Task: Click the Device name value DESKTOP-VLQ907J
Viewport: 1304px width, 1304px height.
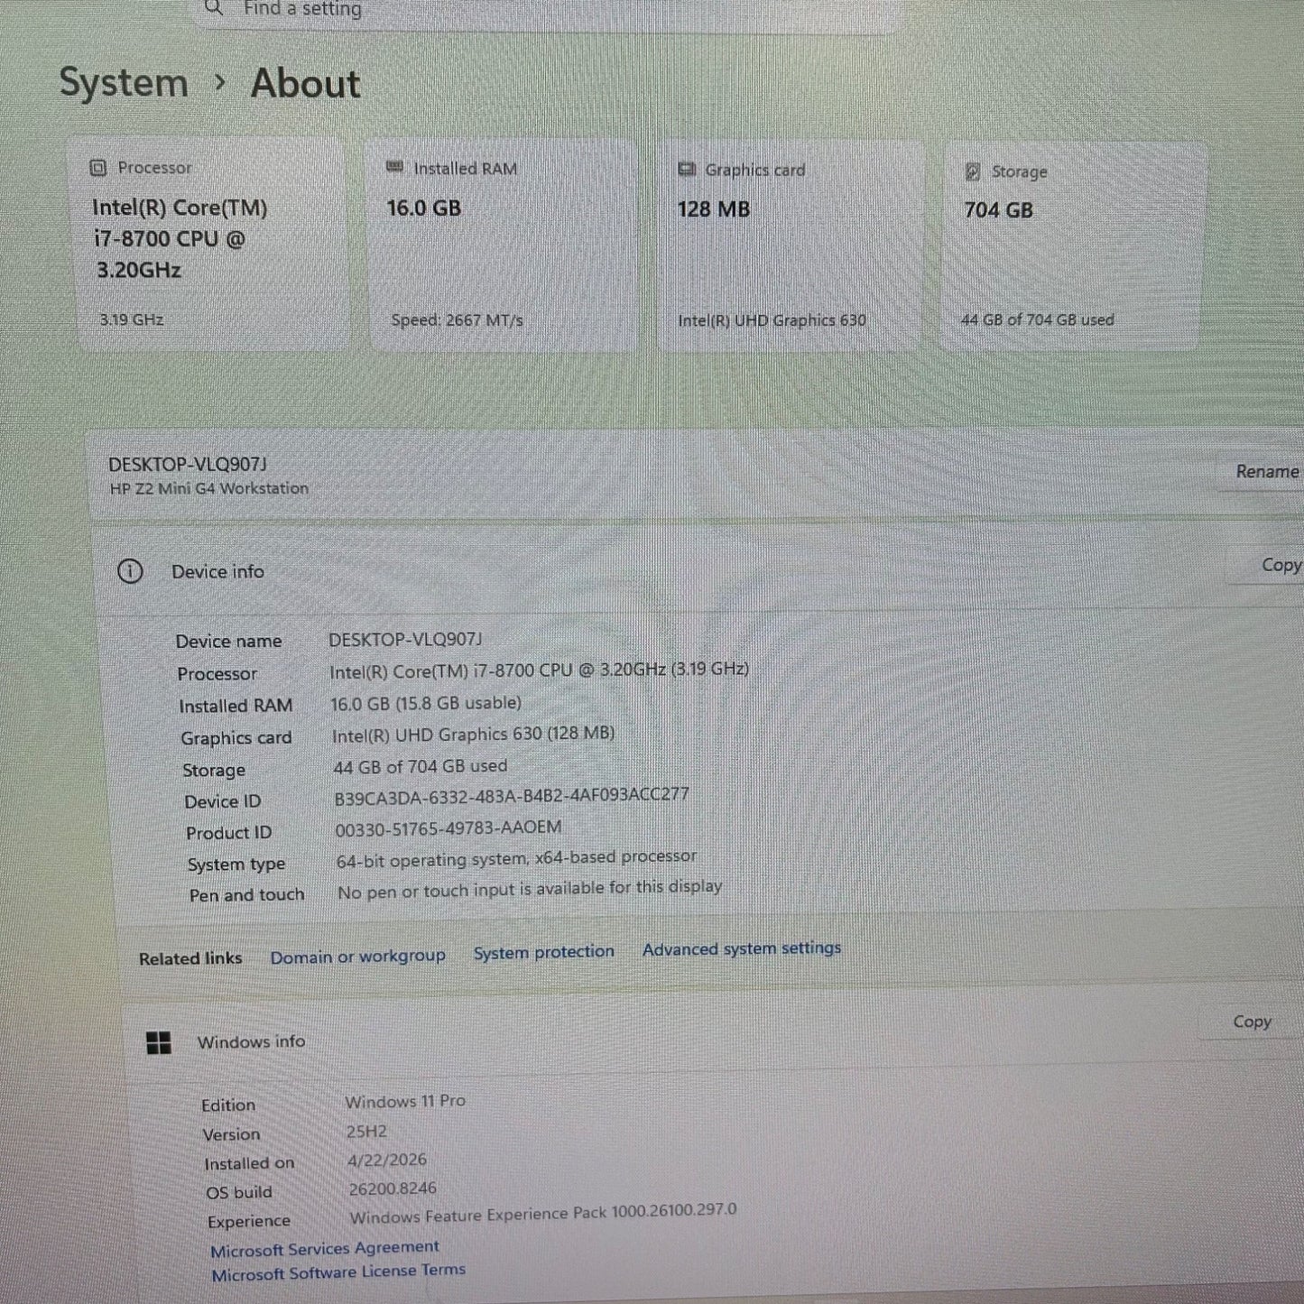Action: tap(405, 640)
